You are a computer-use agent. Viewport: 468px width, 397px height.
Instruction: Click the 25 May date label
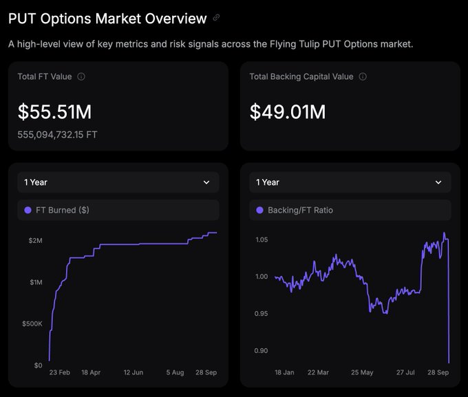click(x=362, y=372)
